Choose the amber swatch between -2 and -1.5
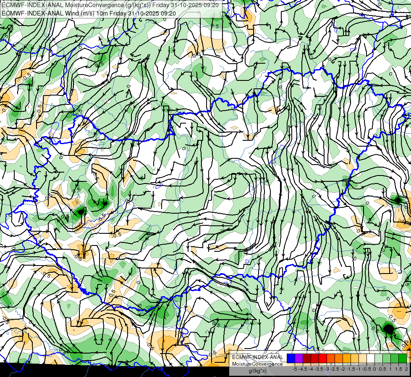411x377 pixels. pos(347,359)
